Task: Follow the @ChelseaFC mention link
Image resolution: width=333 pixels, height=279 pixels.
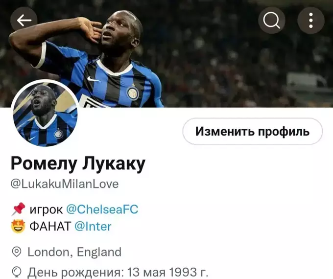Action: [x=102, y=209]
